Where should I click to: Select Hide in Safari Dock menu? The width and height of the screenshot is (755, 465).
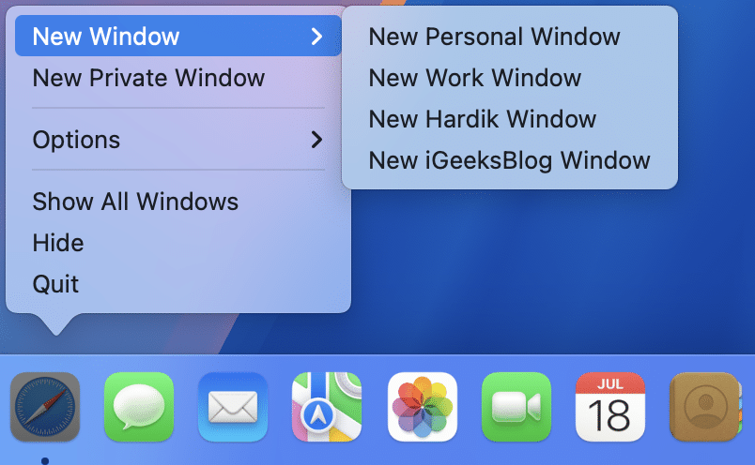(178, 243)
